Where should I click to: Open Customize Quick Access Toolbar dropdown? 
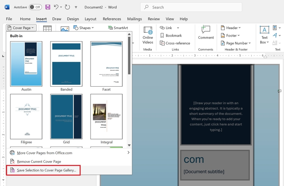click(x=76, y=7)
